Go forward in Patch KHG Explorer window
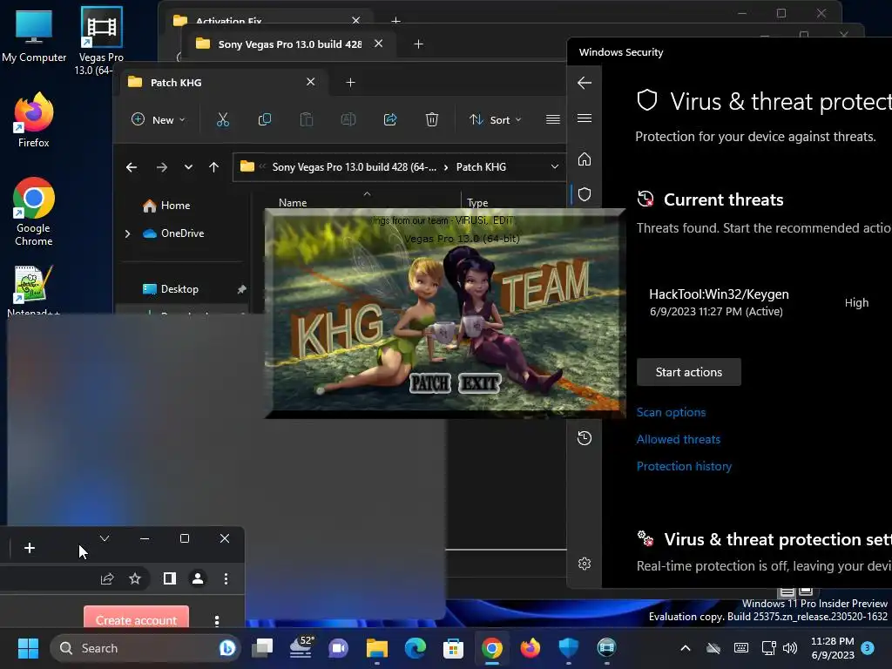The image size is (892, 669). click(x=161, y=167)
